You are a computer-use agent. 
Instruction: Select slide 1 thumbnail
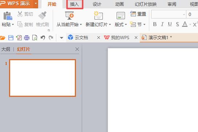point(43,78)
